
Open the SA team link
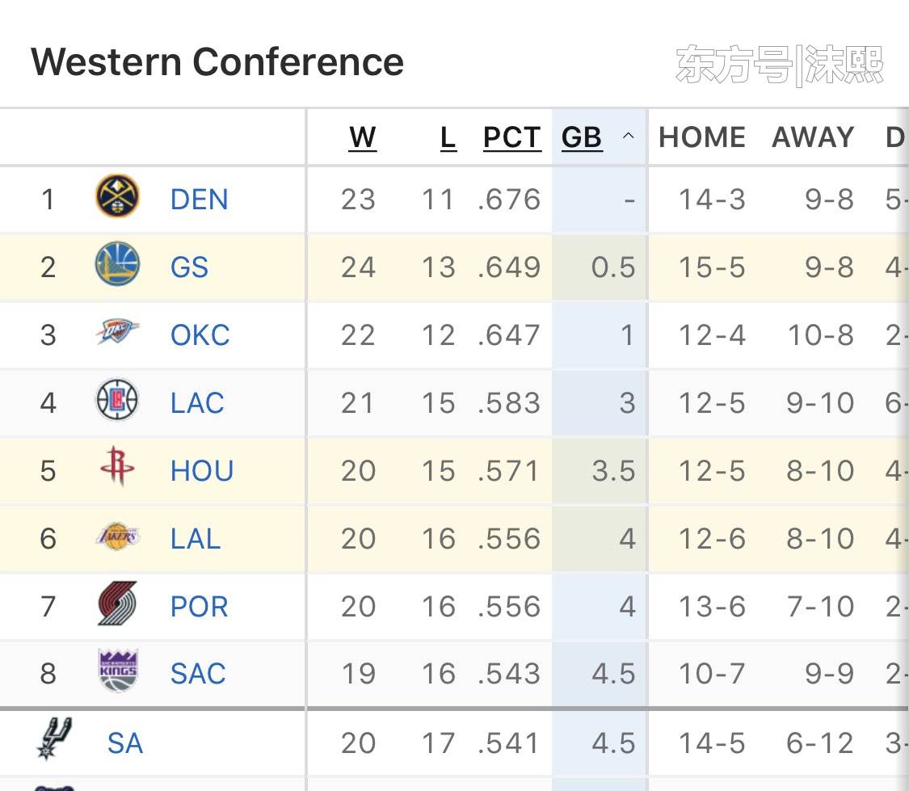pyautogui.click(x=124, y=743)
